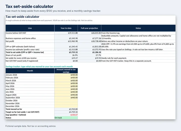Click the projected share value 27.7%
This screenshot has width=181, height=131.
[x=98, y=55]
